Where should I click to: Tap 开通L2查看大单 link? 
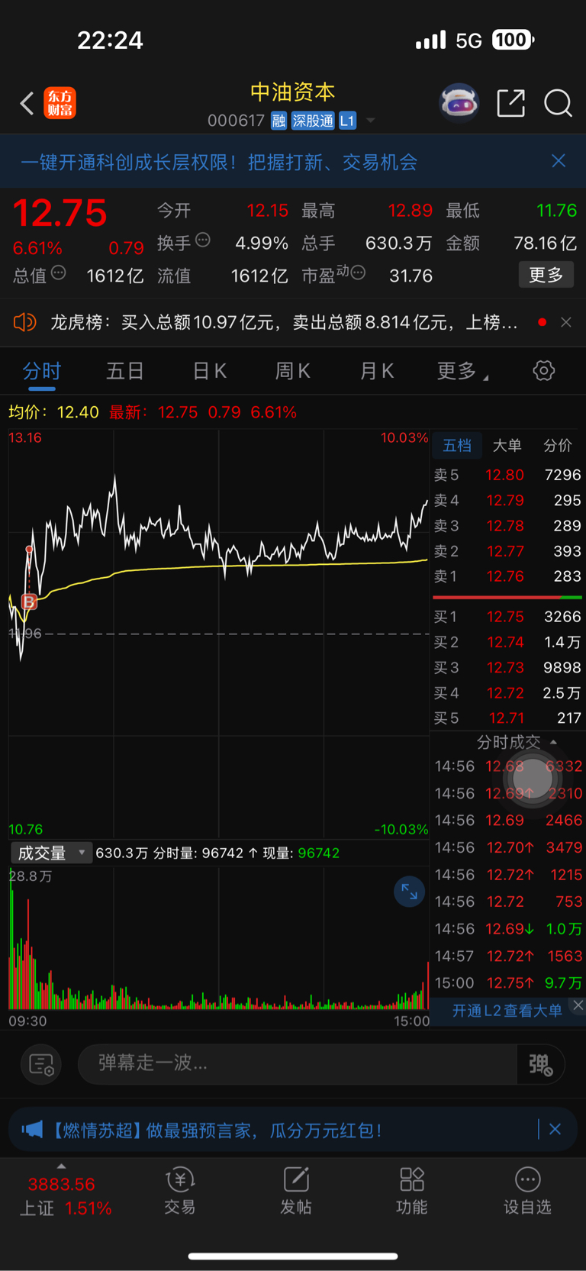tap(507, 1011)
